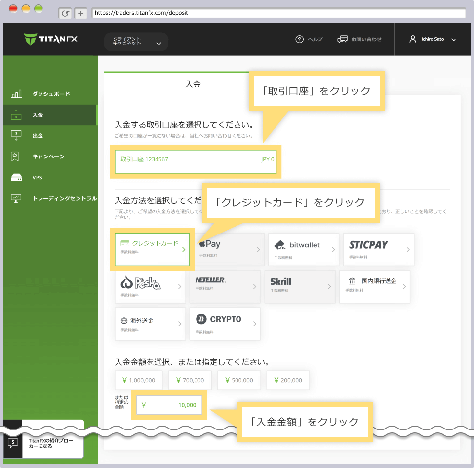Click the VPS drive icon

click(16, 178)
